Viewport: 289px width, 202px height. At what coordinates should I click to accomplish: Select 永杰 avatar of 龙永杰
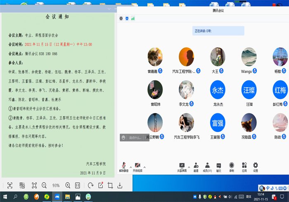[218, 89]
